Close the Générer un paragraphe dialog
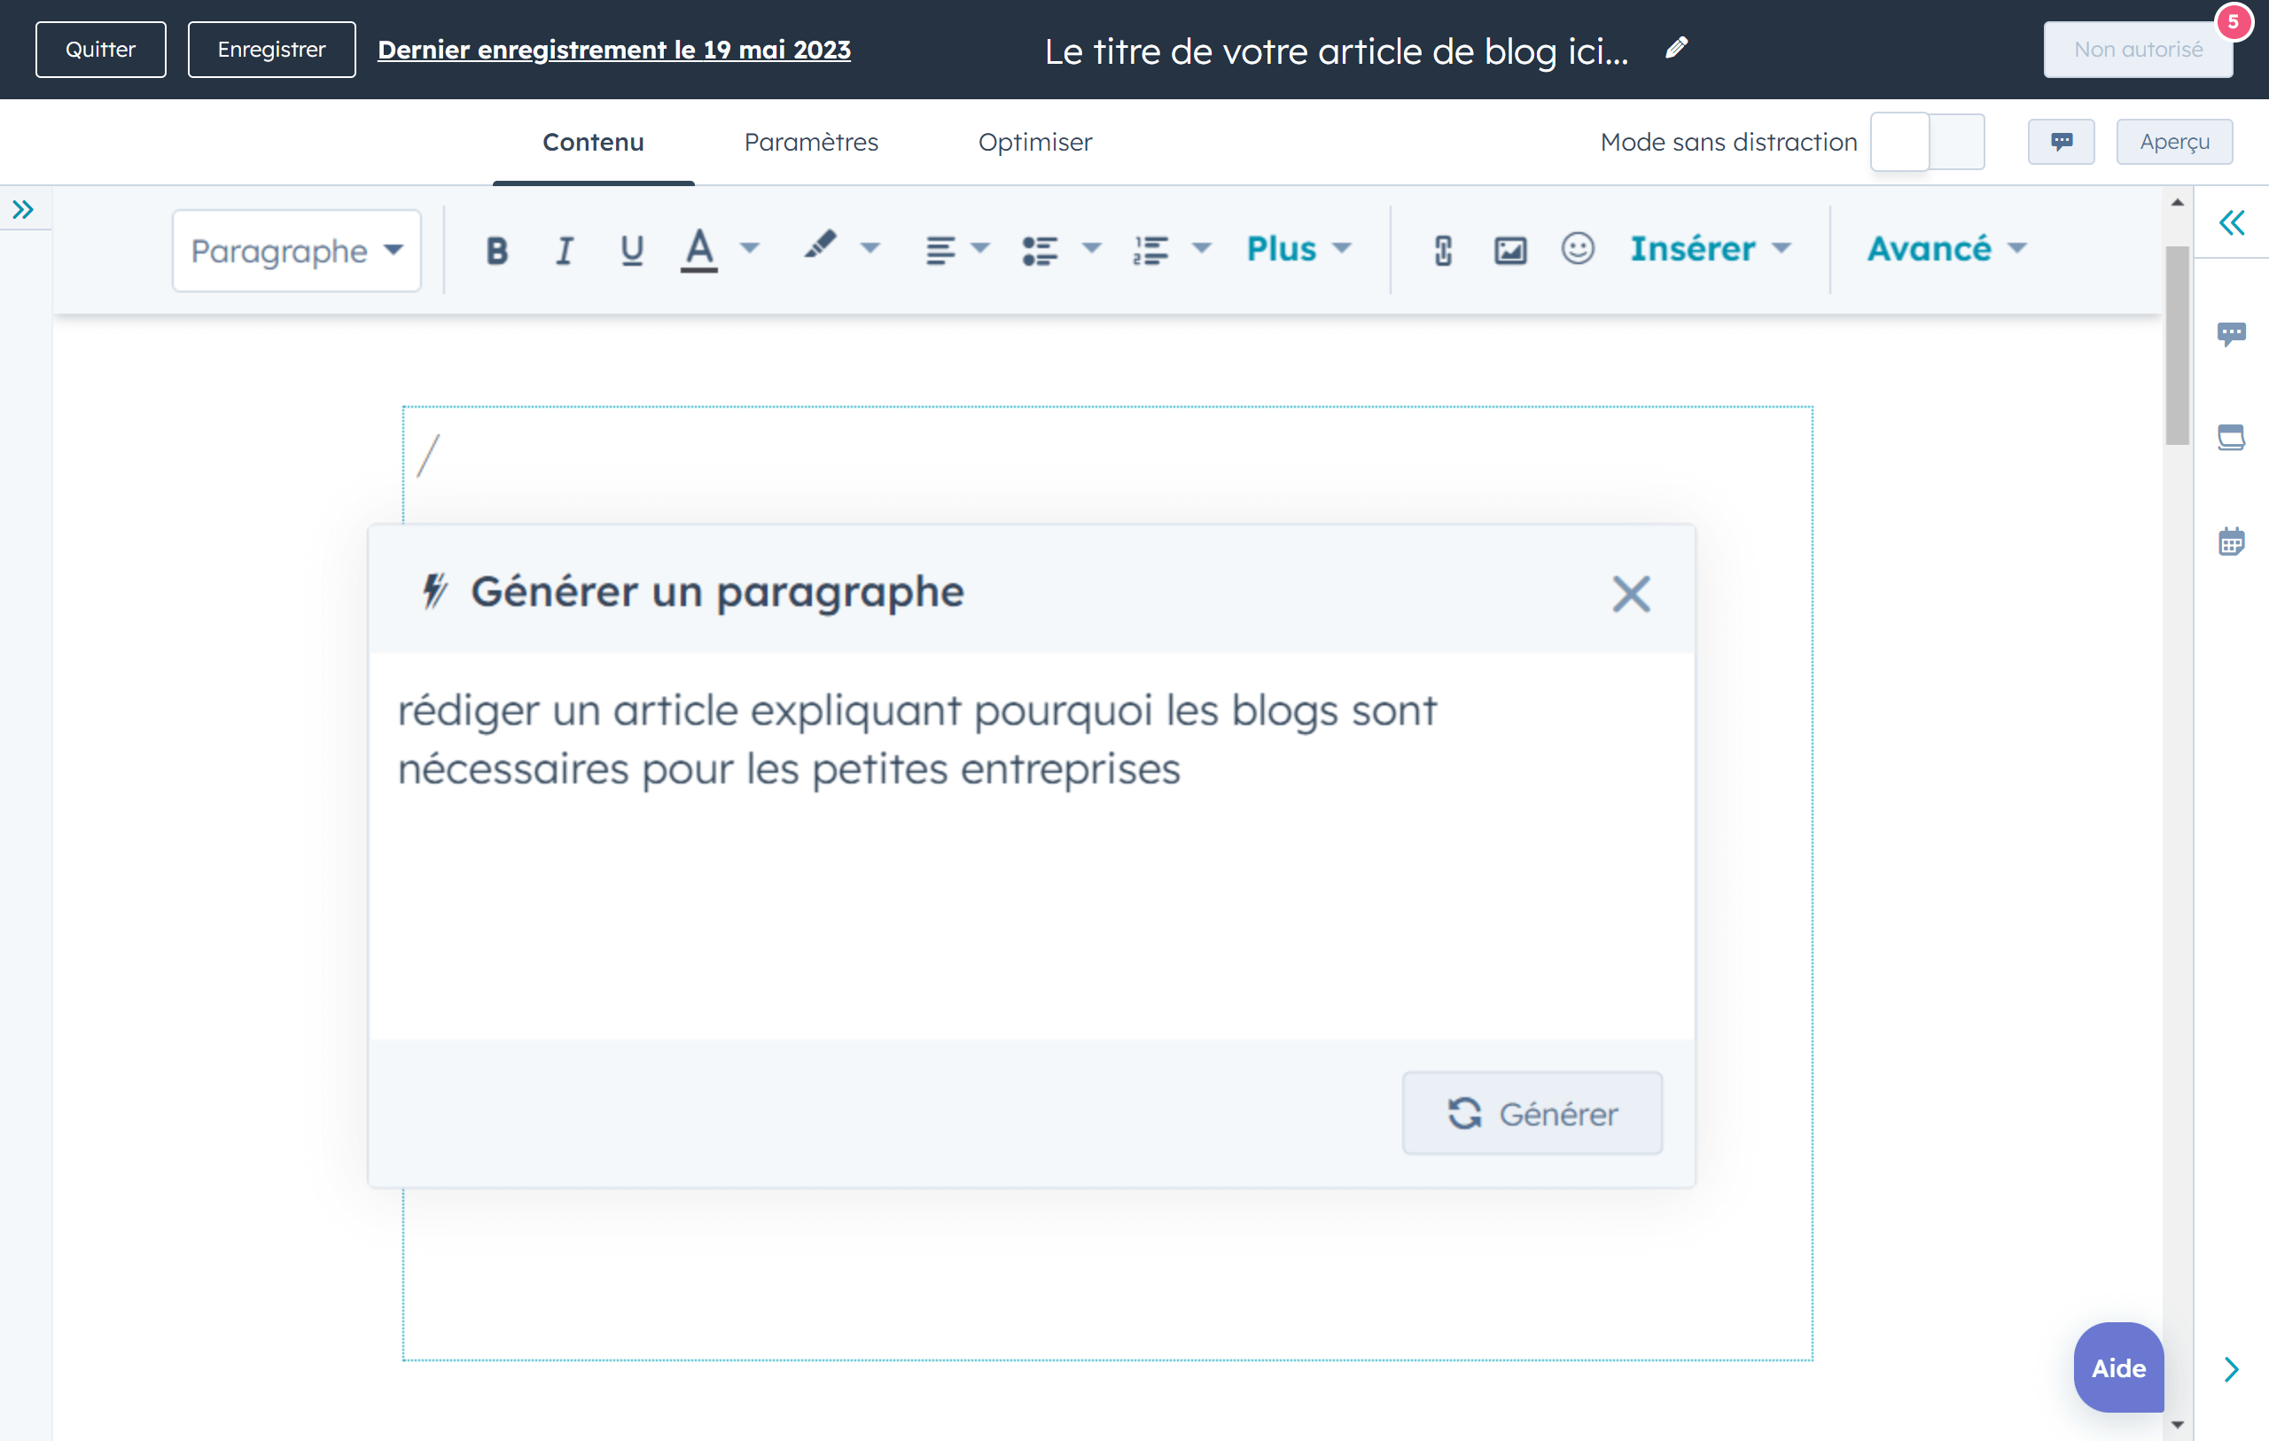The image size is (2269, 1441). (1631, 594)
